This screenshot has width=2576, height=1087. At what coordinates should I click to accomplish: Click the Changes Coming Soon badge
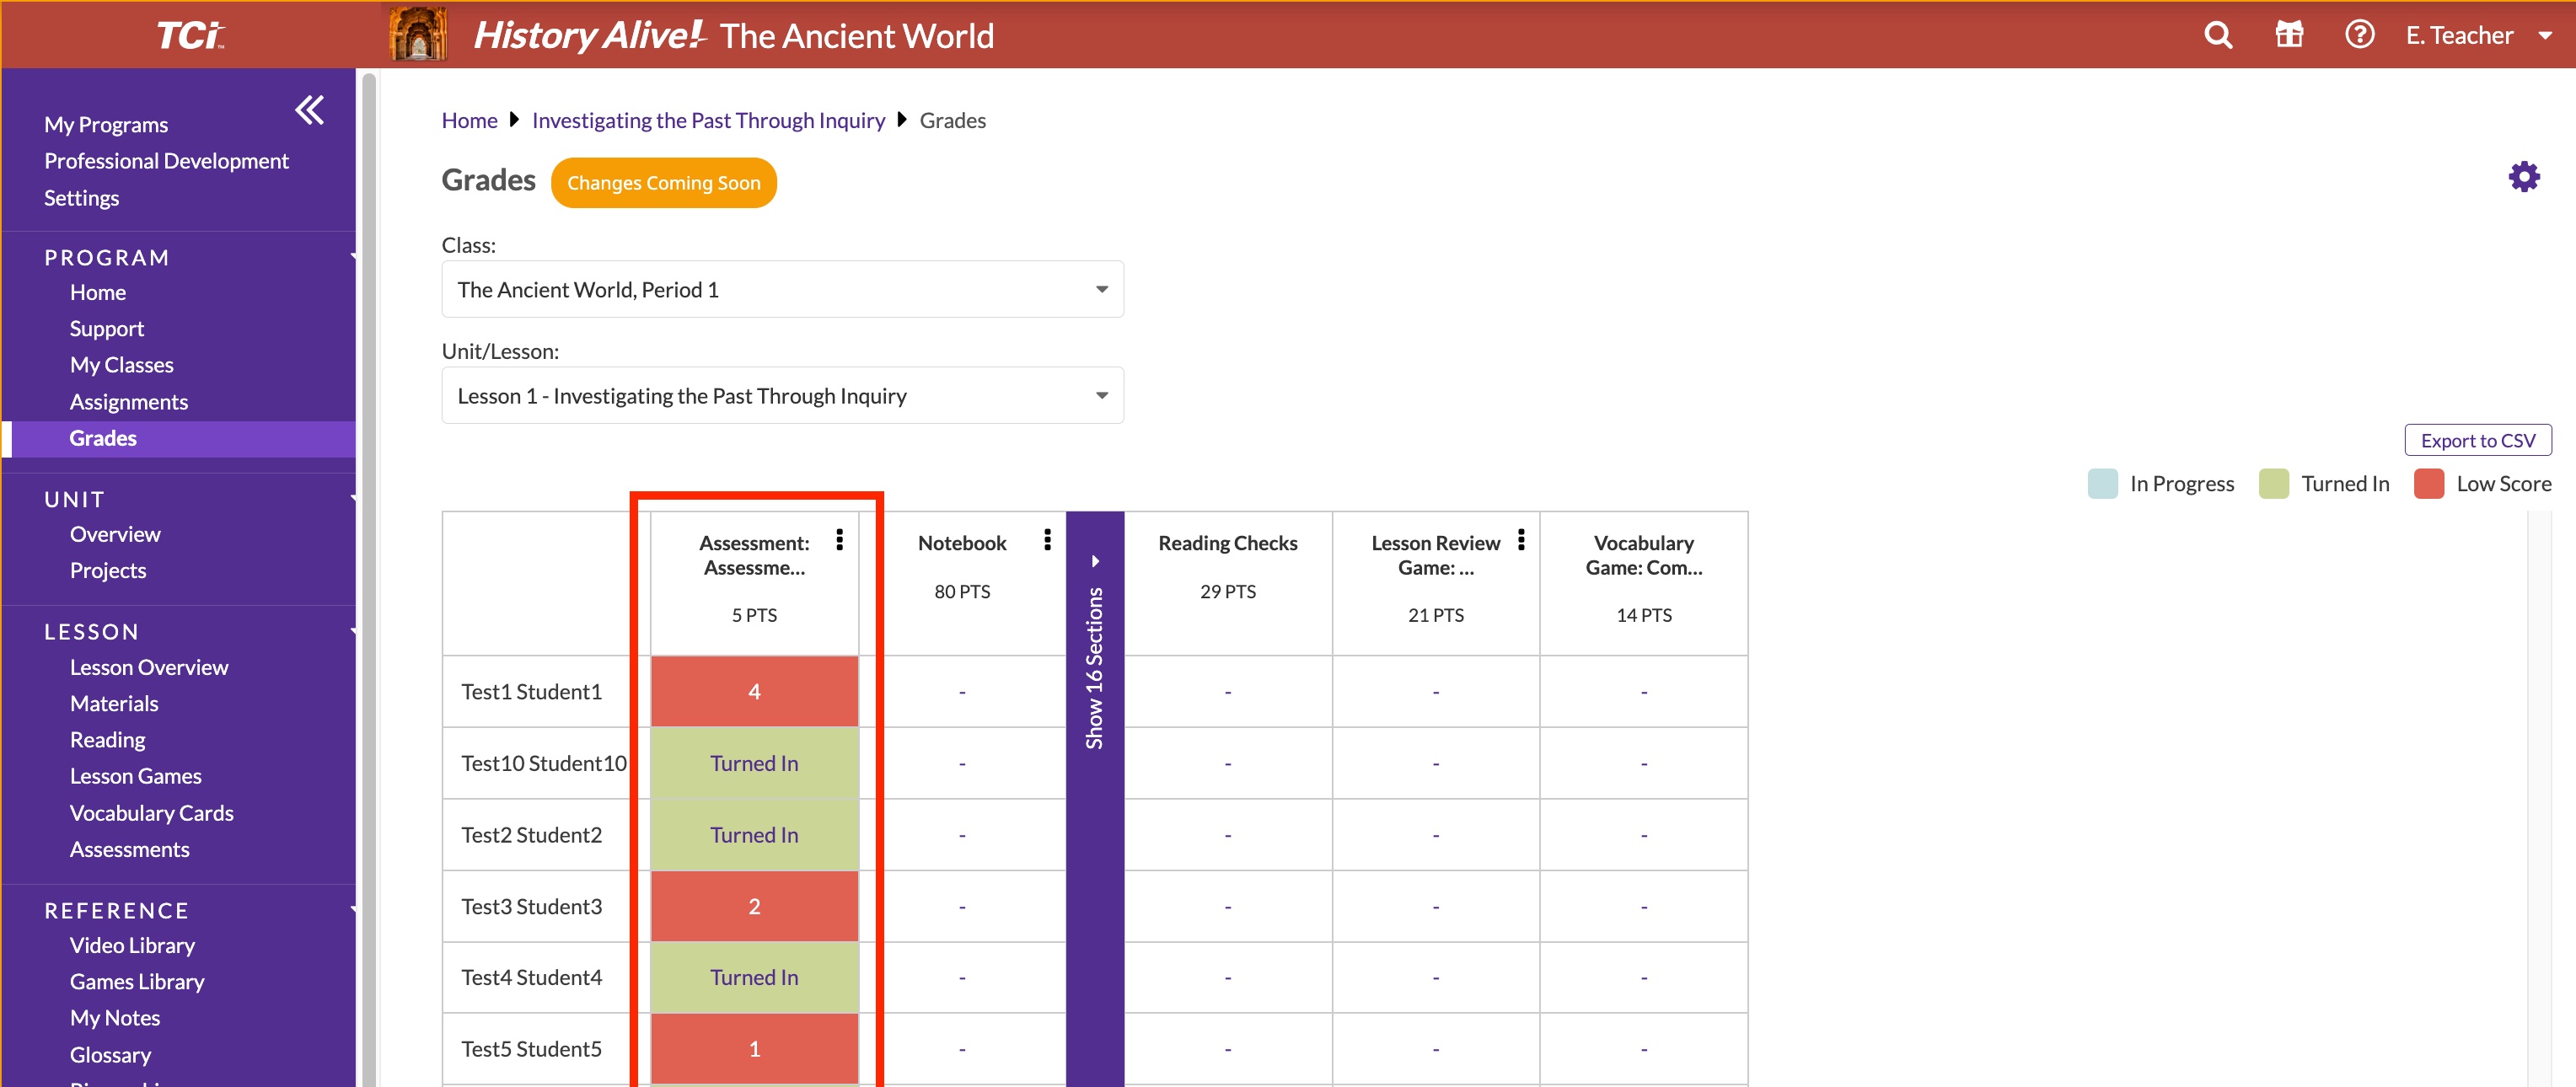click(663, 183)
